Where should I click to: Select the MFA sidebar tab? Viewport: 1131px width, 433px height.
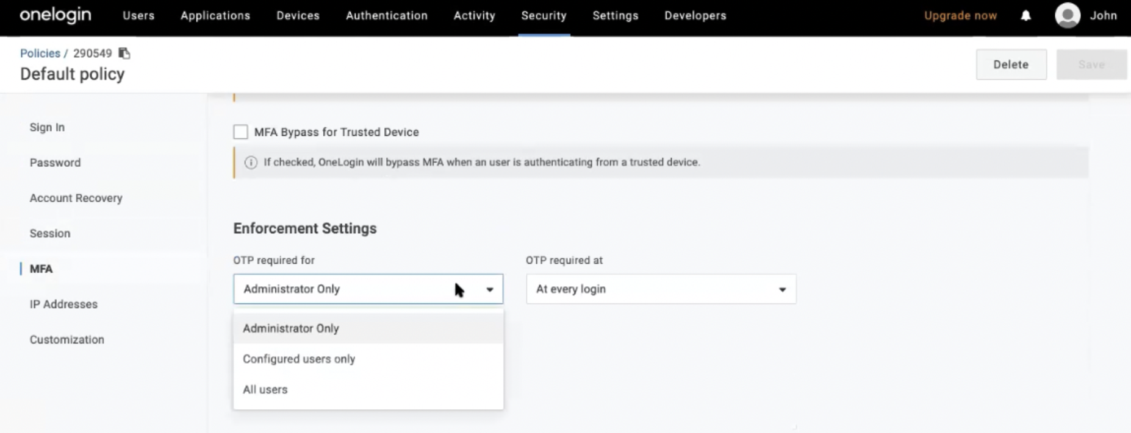point(41,269)
